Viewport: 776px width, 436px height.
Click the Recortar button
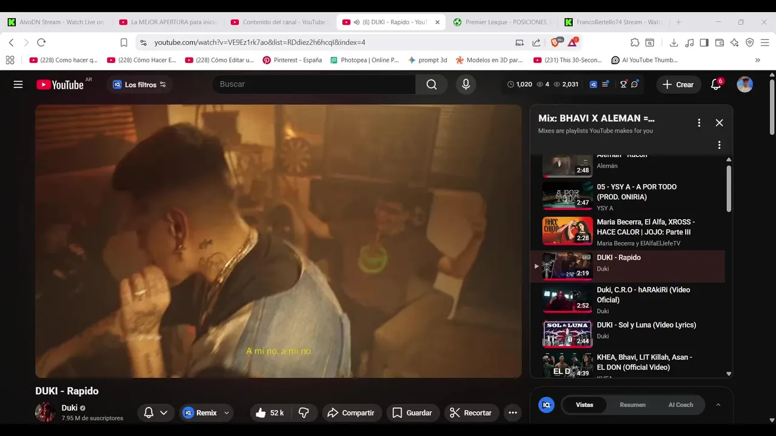471,413
